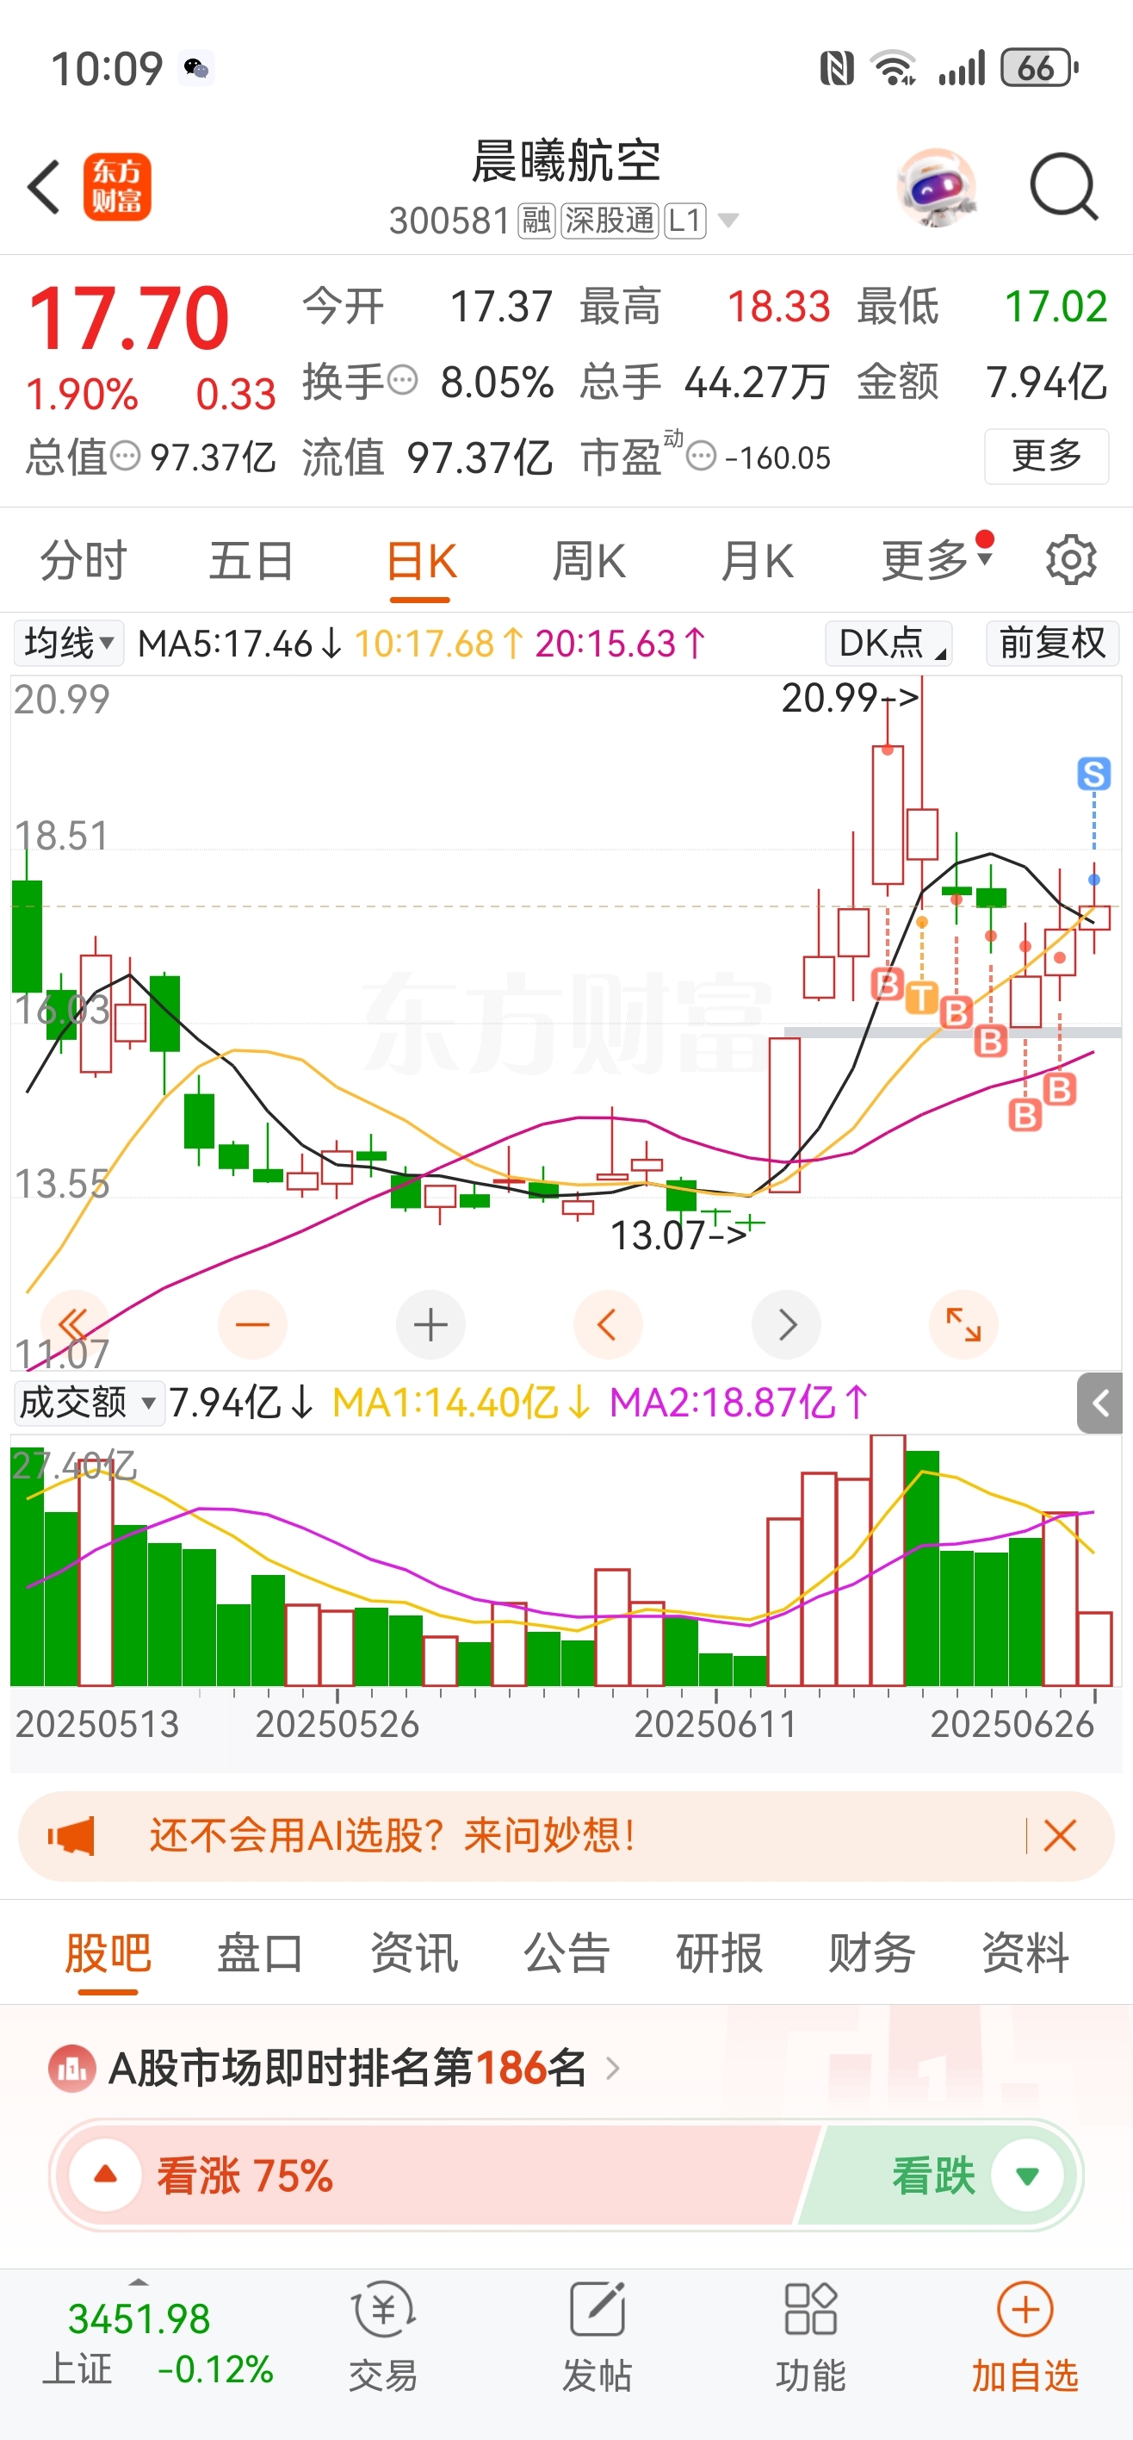Switch to 五日 tab
This screenshot has width=1133, height=2440.
251,560
